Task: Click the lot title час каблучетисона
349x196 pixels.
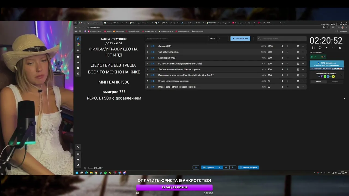Action: pos(168,52)
